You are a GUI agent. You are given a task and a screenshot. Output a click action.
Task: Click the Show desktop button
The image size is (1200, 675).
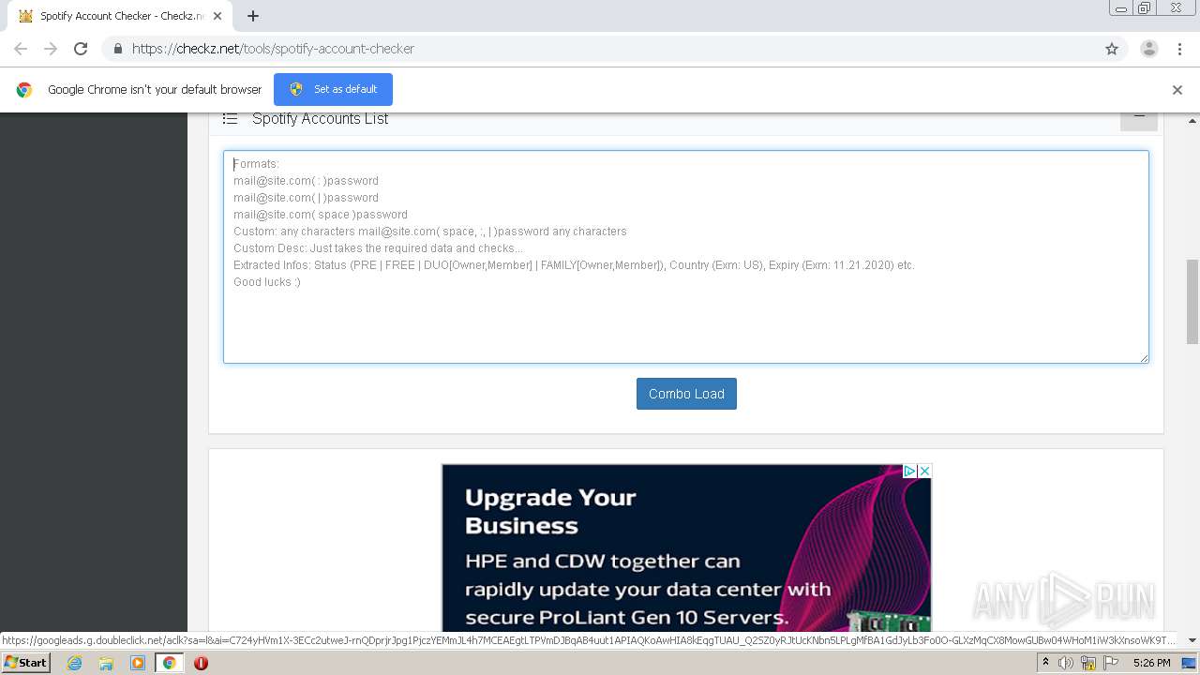tap(1190, 663)
